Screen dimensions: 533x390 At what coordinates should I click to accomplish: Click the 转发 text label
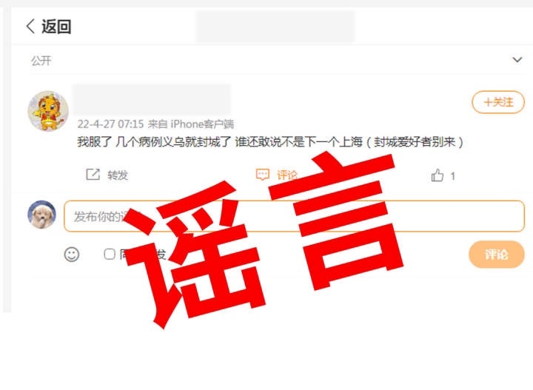click(x=118, y=175)
